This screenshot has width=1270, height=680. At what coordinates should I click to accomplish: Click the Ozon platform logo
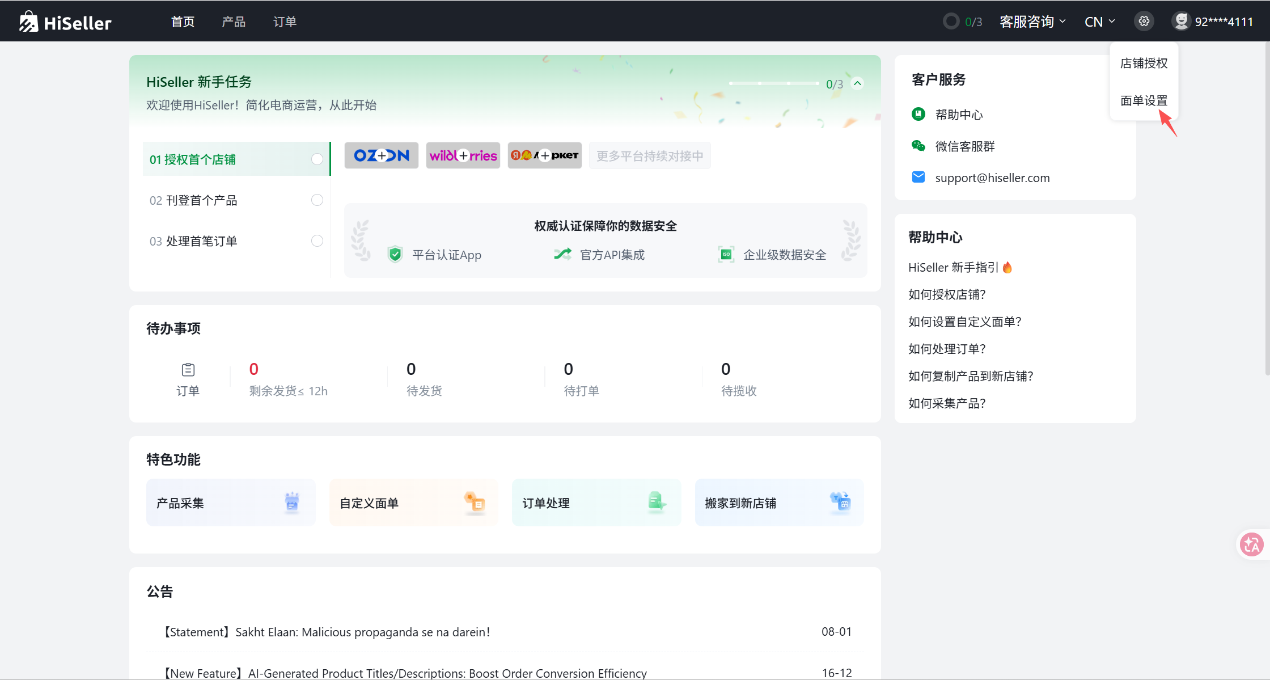click(382, 155)
